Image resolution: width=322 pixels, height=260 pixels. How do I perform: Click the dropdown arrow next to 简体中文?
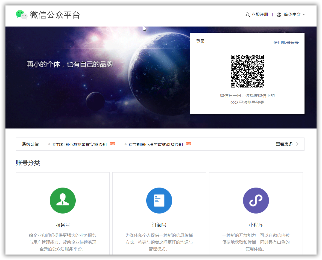pos(303,15)
